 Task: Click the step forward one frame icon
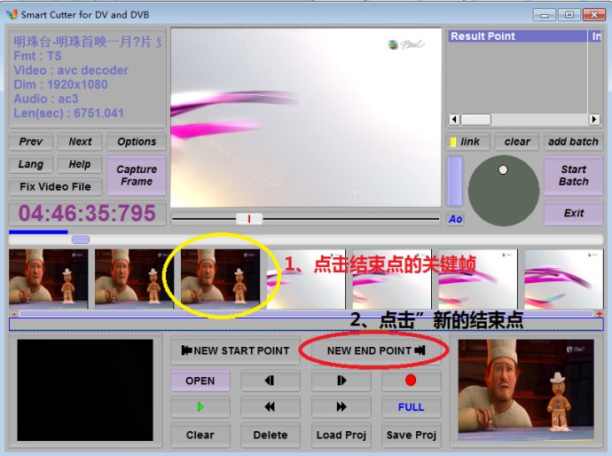341,381
